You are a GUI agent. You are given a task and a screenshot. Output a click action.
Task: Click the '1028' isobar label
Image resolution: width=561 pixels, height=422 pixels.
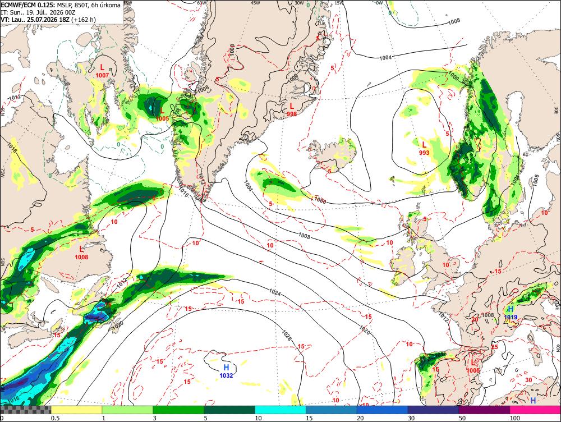pos(287,334)
